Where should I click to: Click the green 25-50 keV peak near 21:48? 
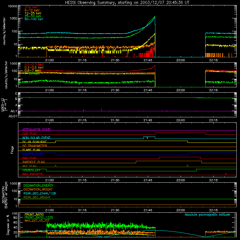[155, 16]
